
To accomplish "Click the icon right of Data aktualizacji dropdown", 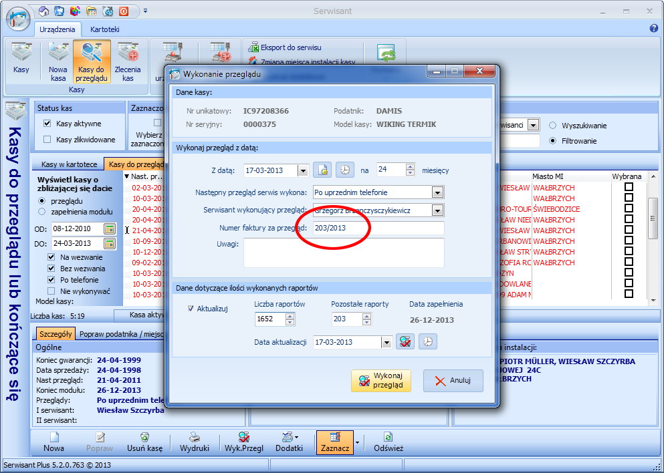I will coord(405,342).
